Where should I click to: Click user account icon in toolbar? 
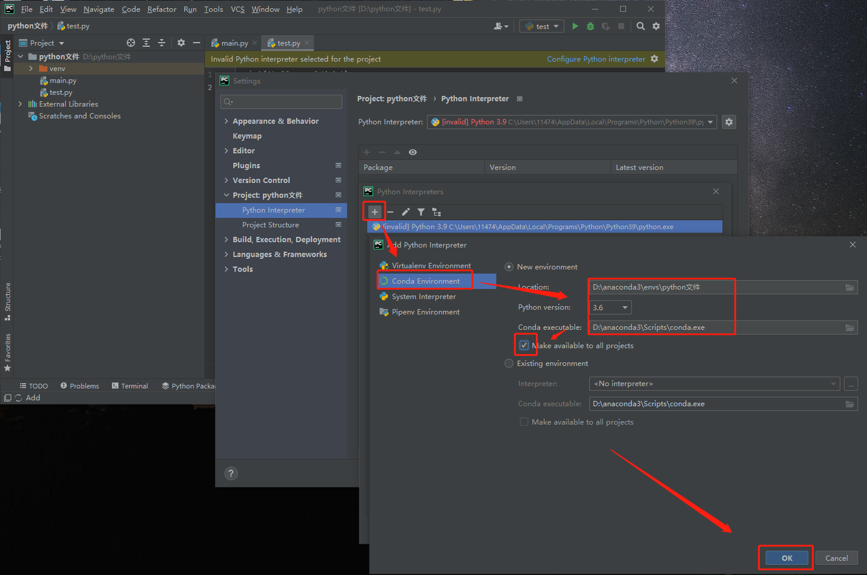pyautogui.click(x=501, y=26)
